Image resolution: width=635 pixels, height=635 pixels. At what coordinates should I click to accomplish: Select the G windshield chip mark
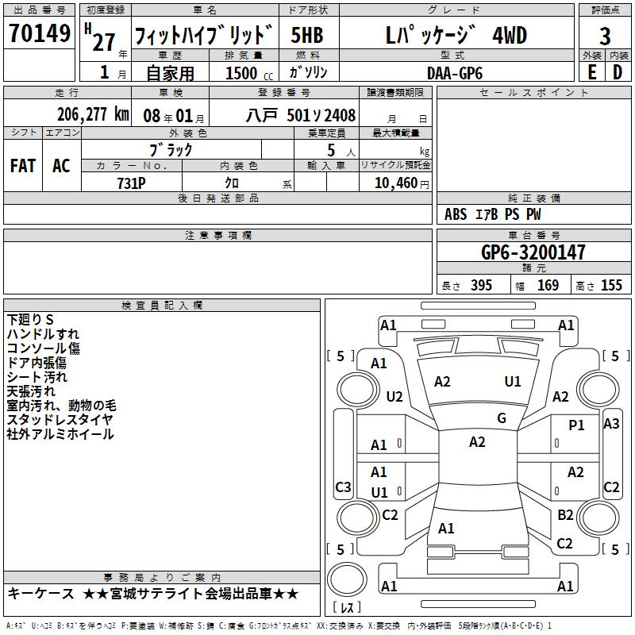502,418
